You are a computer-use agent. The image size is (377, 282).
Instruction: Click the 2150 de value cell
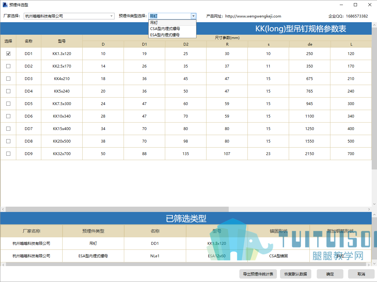pos(309,154)
